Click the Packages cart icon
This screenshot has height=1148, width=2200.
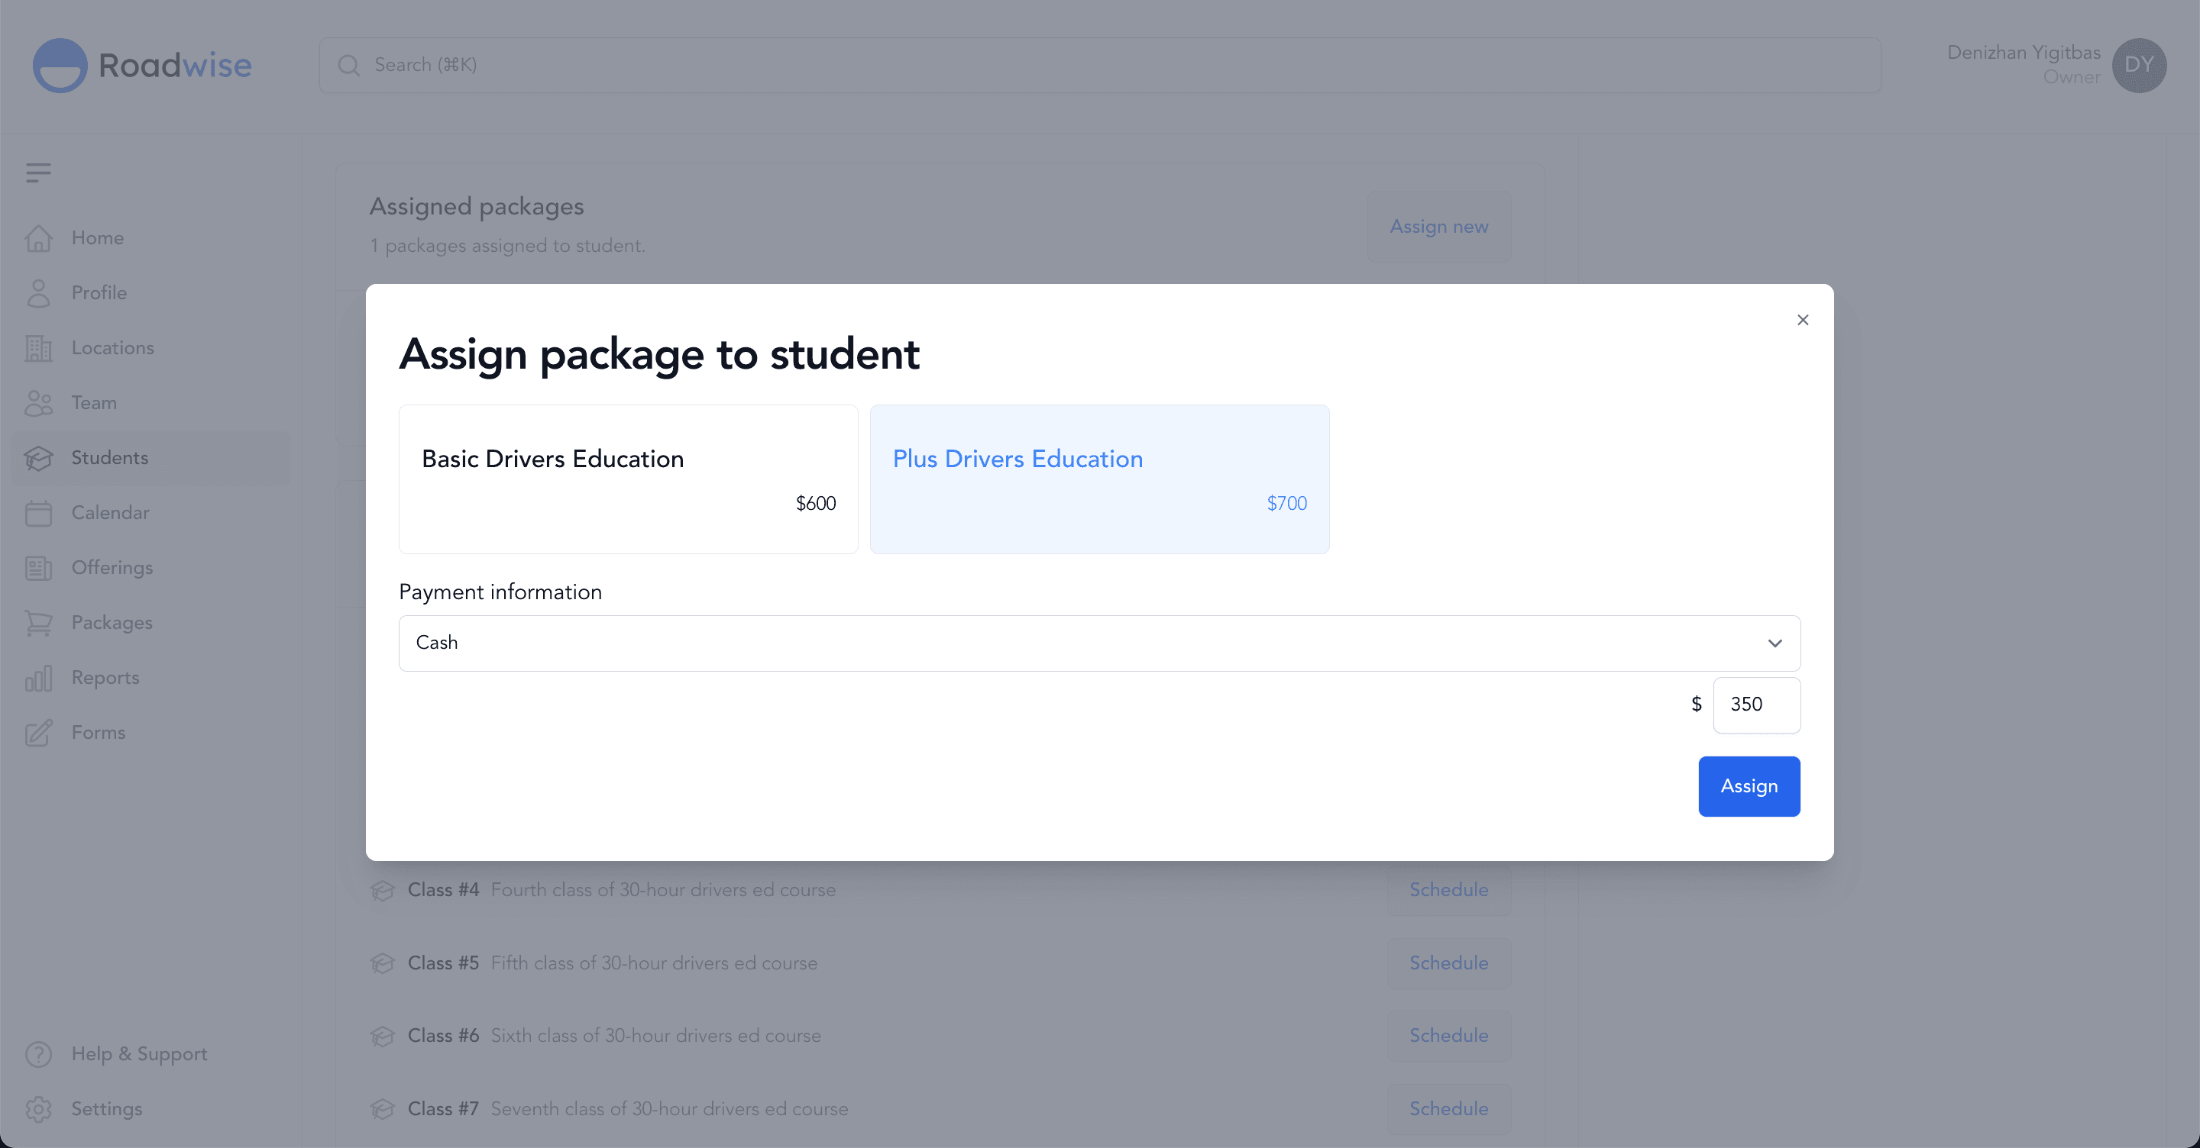coord(38,623)
